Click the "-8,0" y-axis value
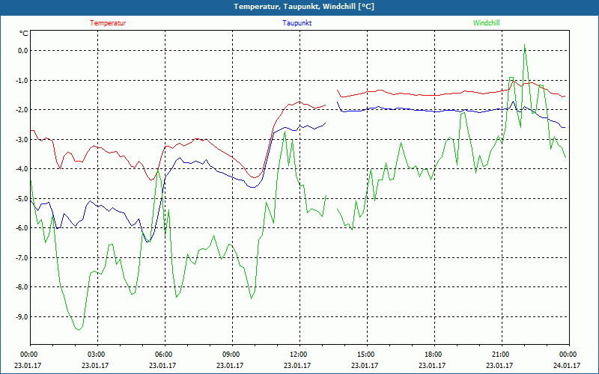Image resolution: width=599 pixels, height=374 pixels. pyautogui.click(x=22, y=287)
